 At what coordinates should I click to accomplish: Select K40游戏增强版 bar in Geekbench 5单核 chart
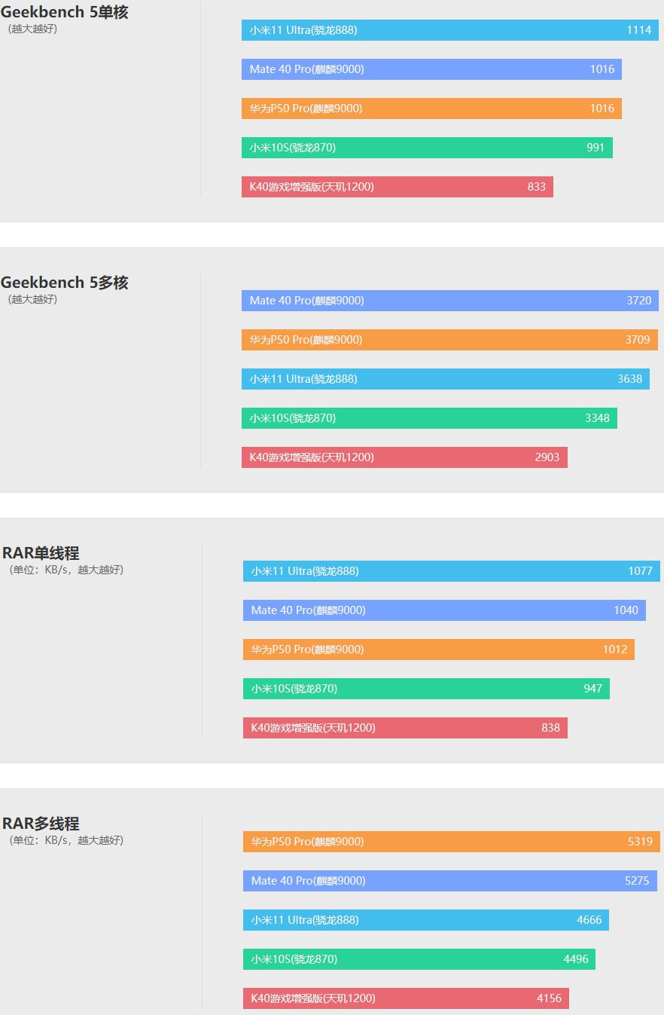(x=397, y=187)
